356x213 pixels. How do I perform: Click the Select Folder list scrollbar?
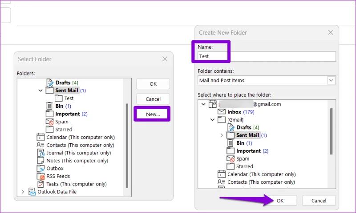tap(127, 146)
